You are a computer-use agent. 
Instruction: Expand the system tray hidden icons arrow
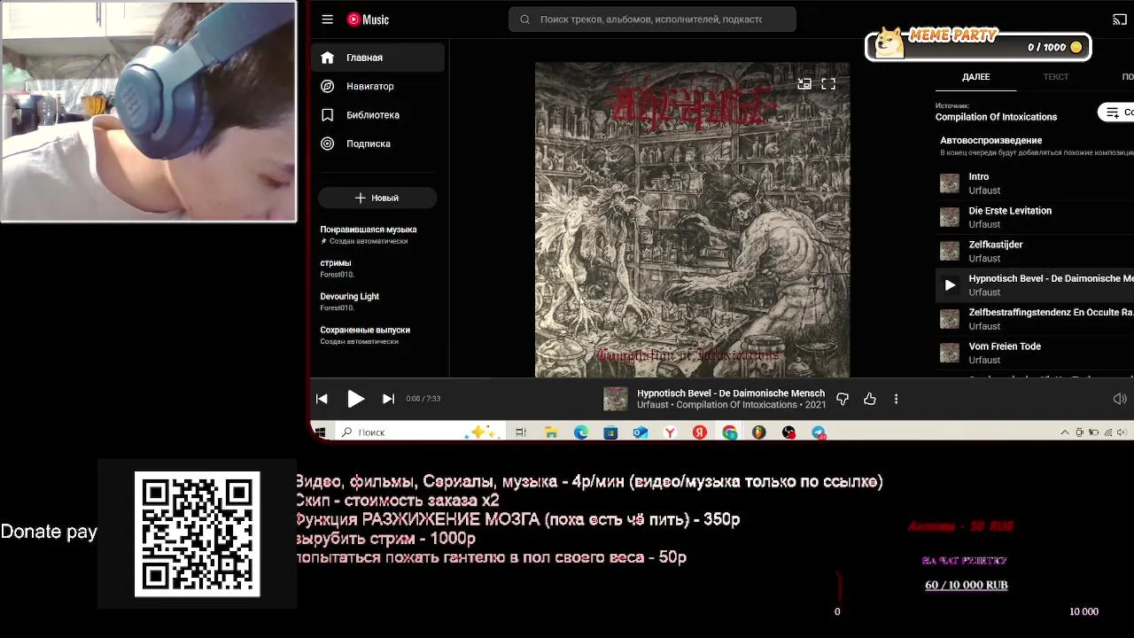1065,432
